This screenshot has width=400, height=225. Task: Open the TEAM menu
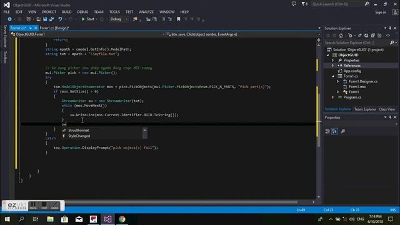pos(99,12)
